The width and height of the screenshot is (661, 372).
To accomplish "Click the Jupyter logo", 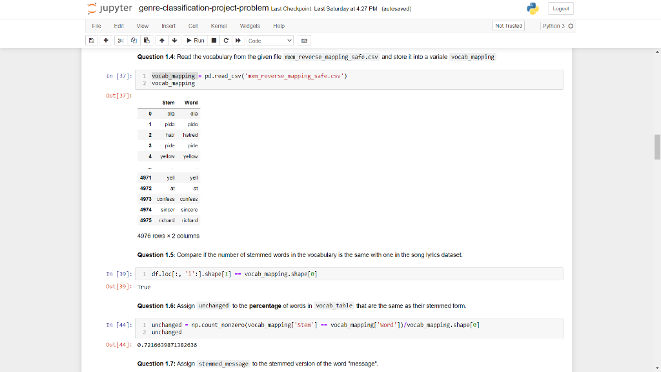I will pyautogui.click(x=110, y=8).
